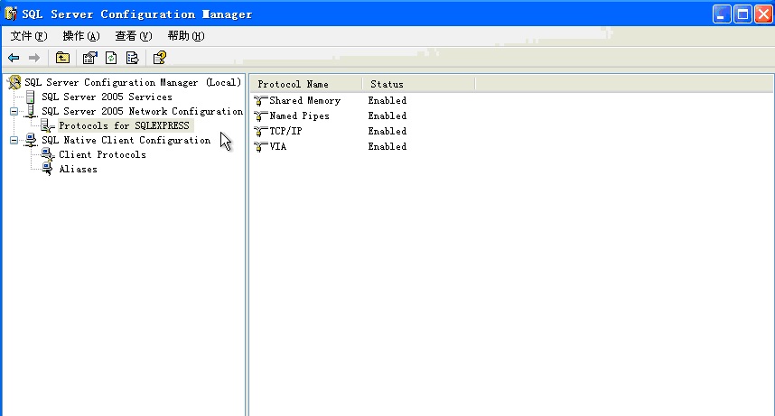The height and width of the screenshot is (416, 775).
Task: Select SQL Server 2005 Services label
Action: click(107, 97)
